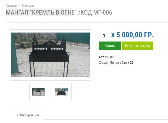Add product with the Купить button
Viewport: 168px width, 123px height.
(110, 45)
